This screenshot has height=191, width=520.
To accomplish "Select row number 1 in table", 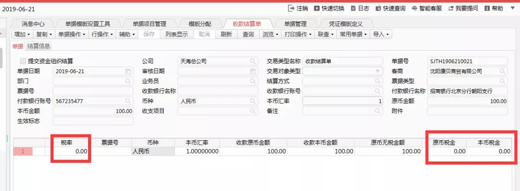I will (x=23, y=151).
